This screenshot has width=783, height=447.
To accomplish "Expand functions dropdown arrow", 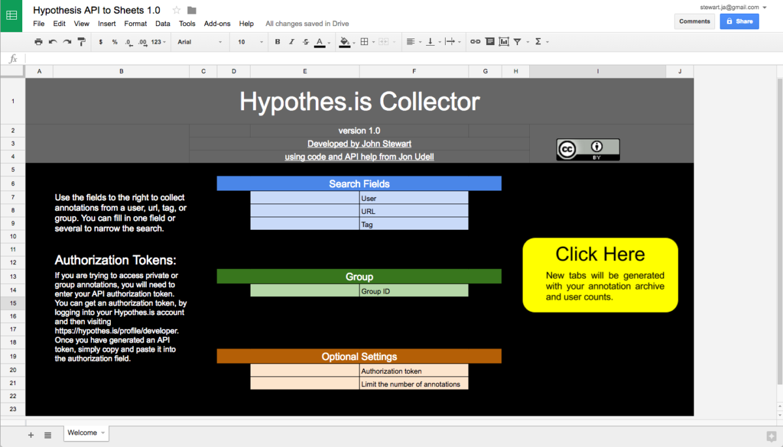I will point(547,42).
